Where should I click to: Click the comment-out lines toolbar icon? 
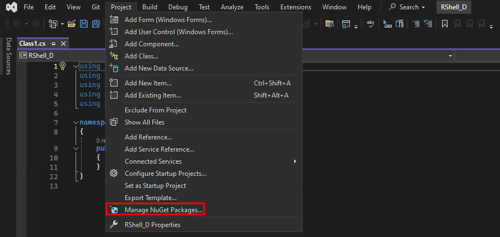tap(415, 24)
